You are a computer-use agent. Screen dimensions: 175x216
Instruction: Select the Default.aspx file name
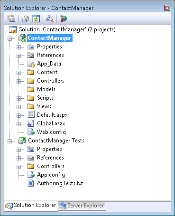(x=52, y=115)
